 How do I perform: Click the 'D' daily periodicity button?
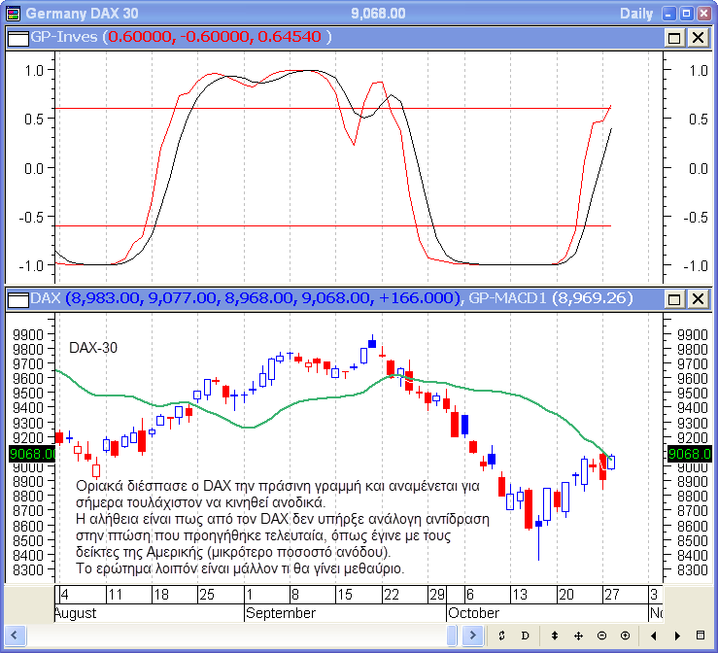tap(525, 635)
